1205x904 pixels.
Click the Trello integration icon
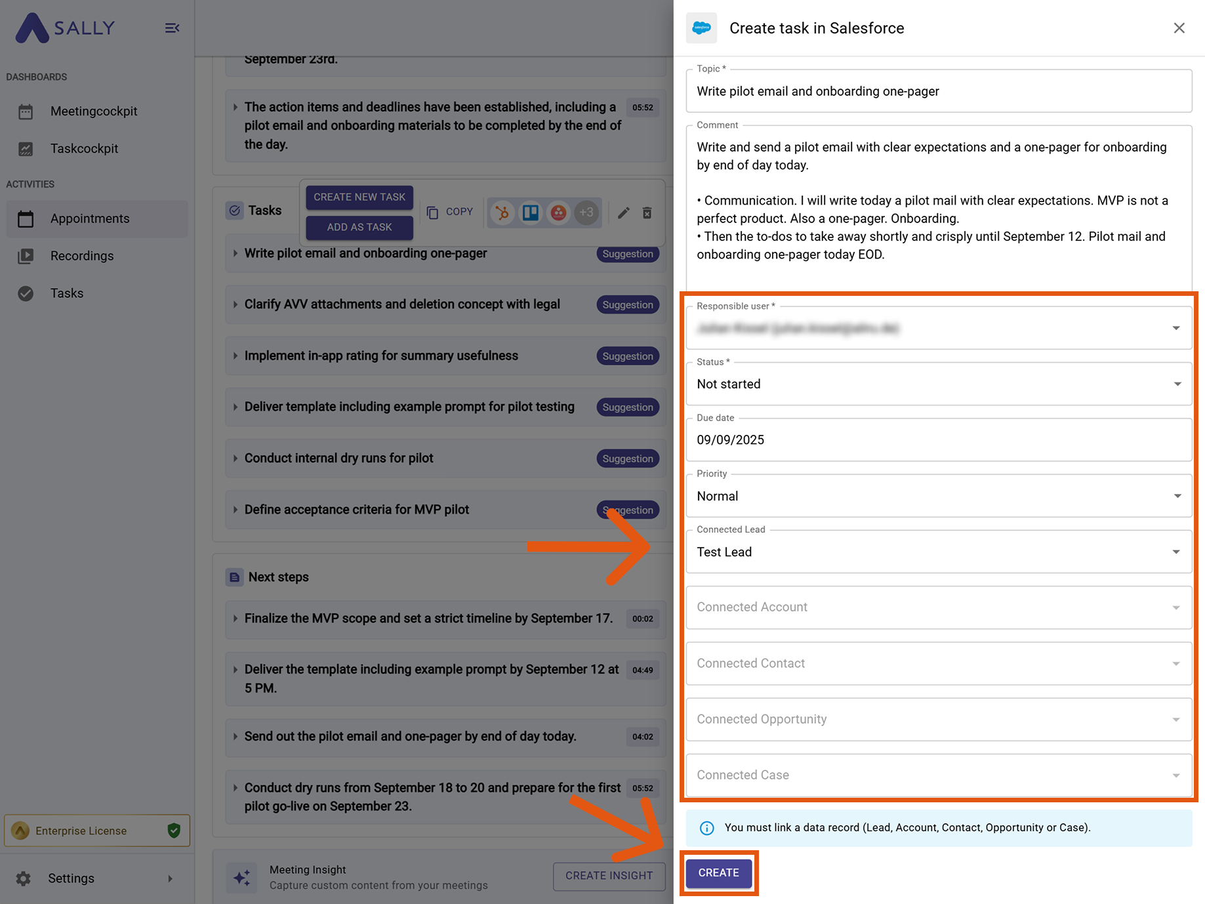tap(530, 213)
